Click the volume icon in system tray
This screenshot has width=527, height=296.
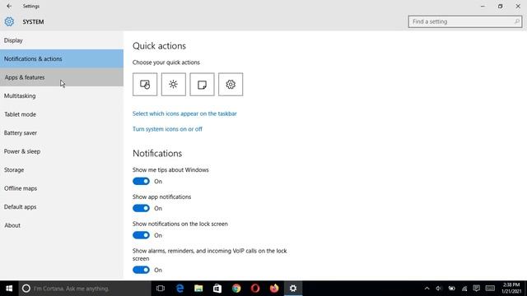point(439,289)
